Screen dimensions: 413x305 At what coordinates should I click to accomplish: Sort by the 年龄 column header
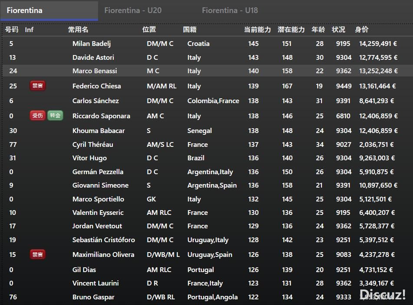click(318, 29)
